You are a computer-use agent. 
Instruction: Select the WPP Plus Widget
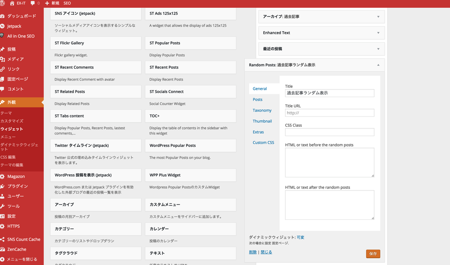coord(191,175)
